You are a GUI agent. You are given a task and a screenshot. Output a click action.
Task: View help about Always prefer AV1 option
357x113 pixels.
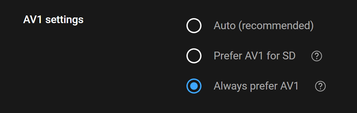(x=320, y=87)
